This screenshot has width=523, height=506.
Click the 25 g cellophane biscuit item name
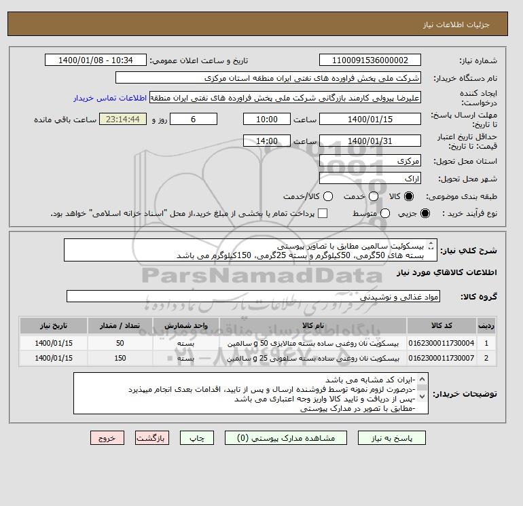click(313, 358)
